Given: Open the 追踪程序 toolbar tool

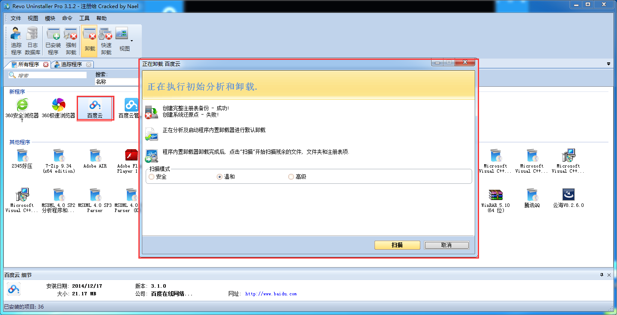Looking at the screenshot, I should click(x=16, y=41).
